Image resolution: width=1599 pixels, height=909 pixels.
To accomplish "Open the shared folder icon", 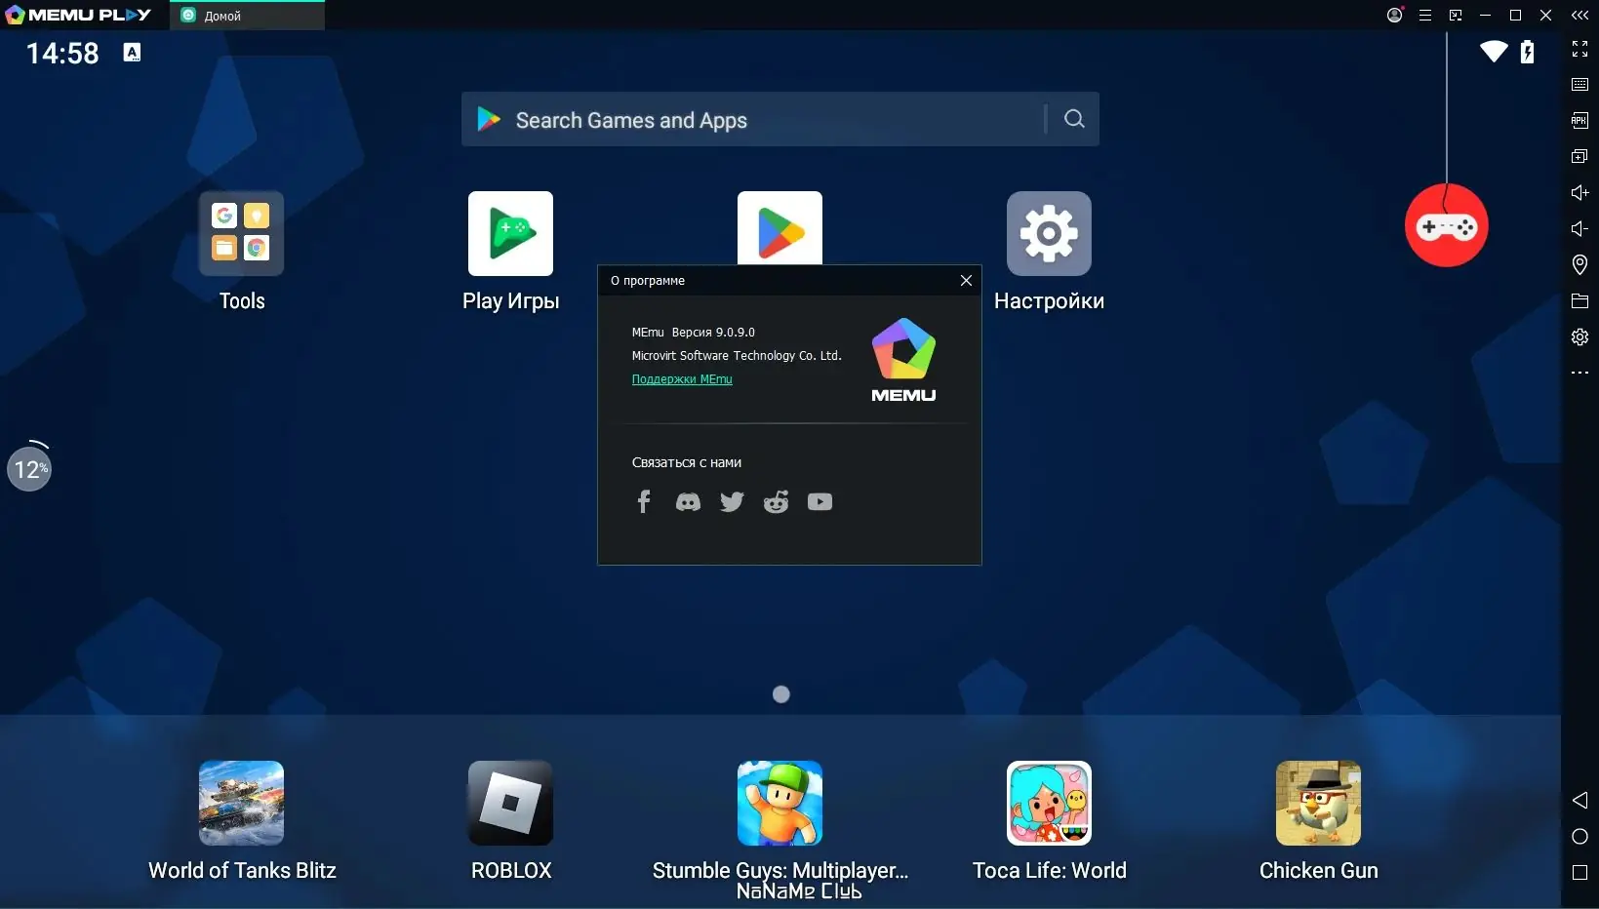I will pos(1579,300).
